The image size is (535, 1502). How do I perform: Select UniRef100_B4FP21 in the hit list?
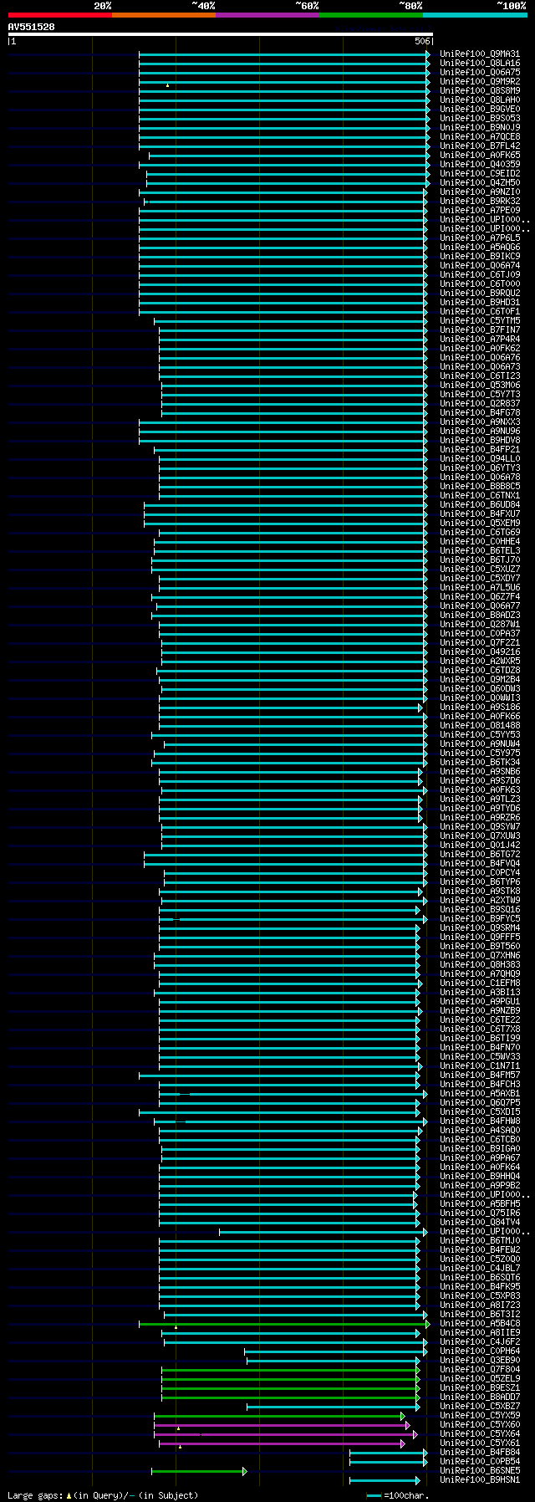(x=480, y=450)
